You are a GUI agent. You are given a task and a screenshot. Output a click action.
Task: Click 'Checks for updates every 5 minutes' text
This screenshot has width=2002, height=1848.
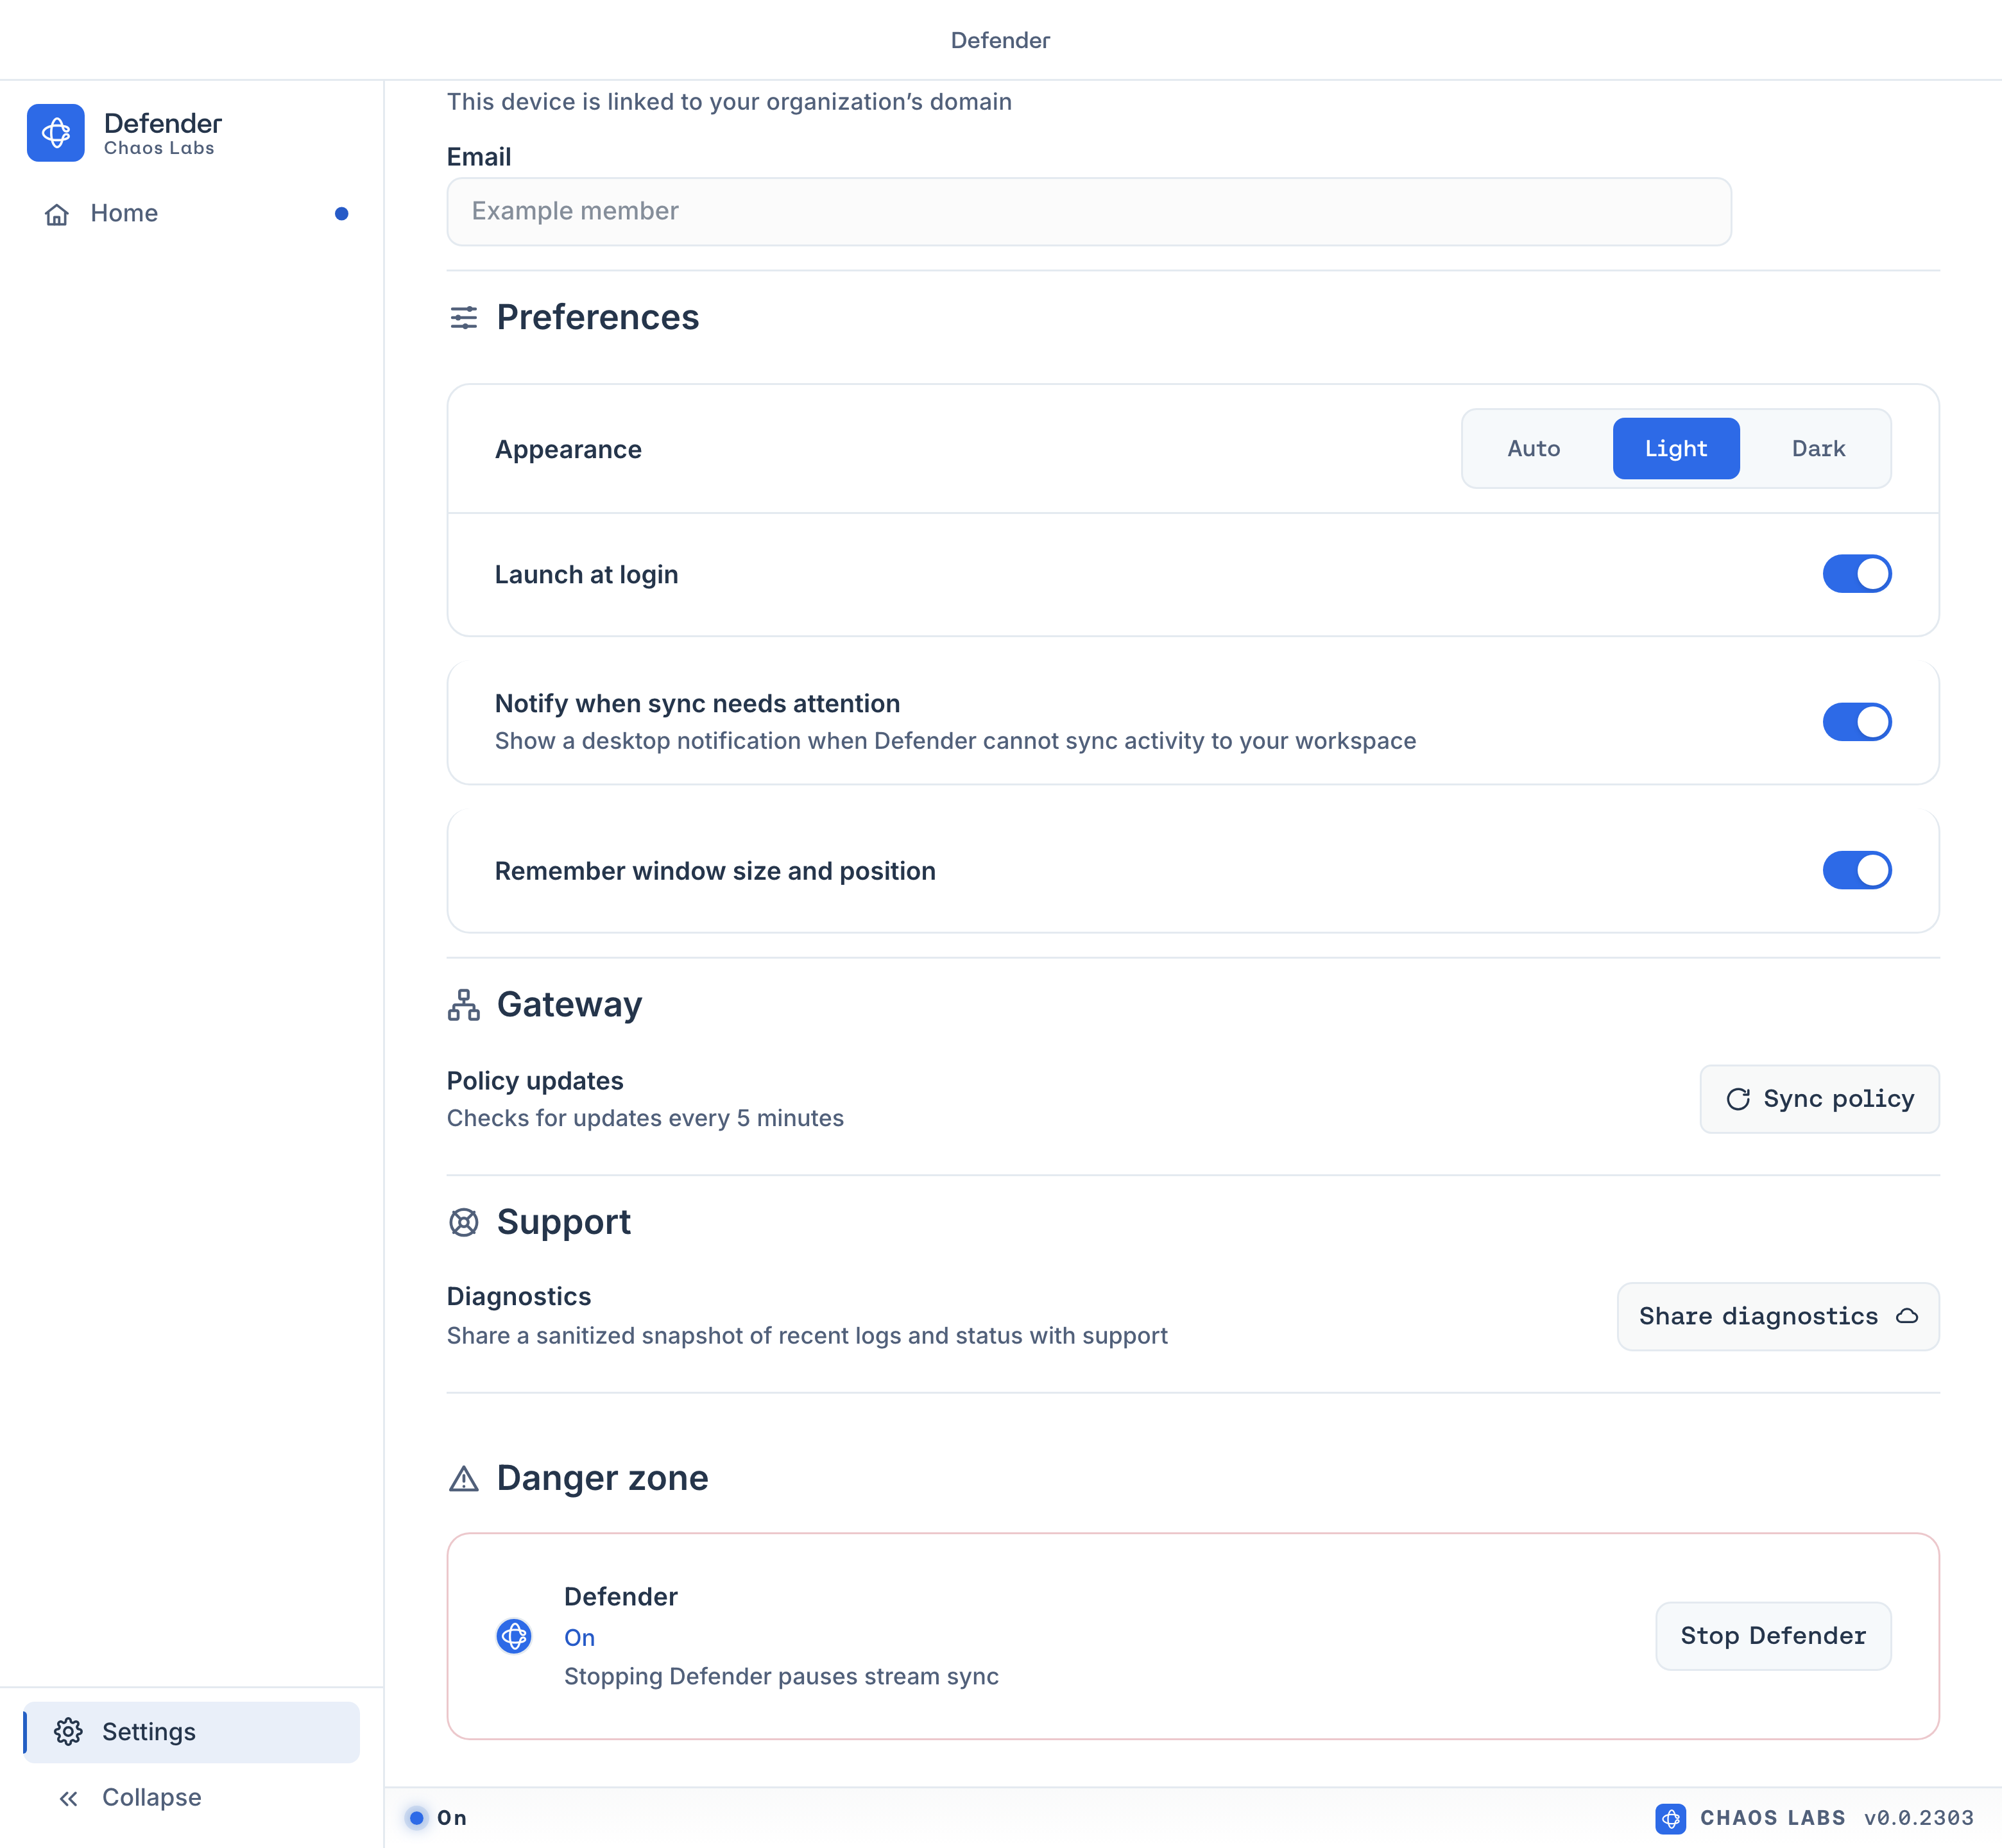tap(645, 1118)
